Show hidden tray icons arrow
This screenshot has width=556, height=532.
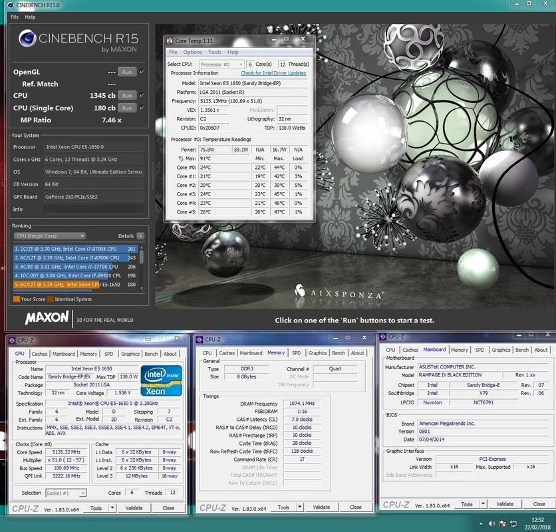tap(481, 523)
